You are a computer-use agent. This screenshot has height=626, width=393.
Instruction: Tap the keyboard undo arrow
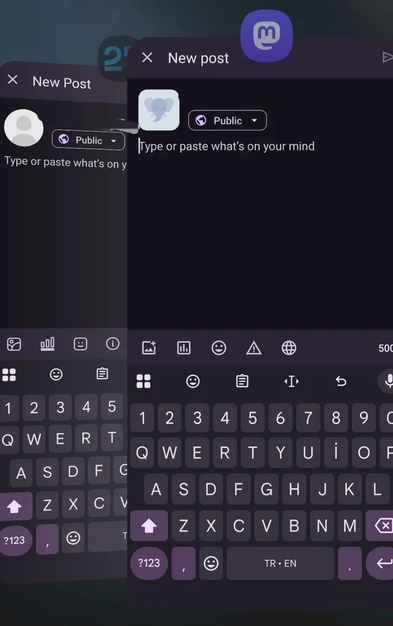[x=341, y=381]
